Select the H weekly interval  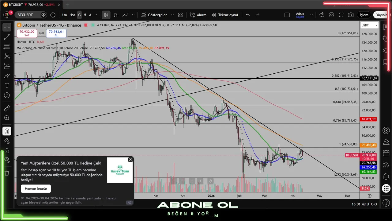tap(85, 15)
